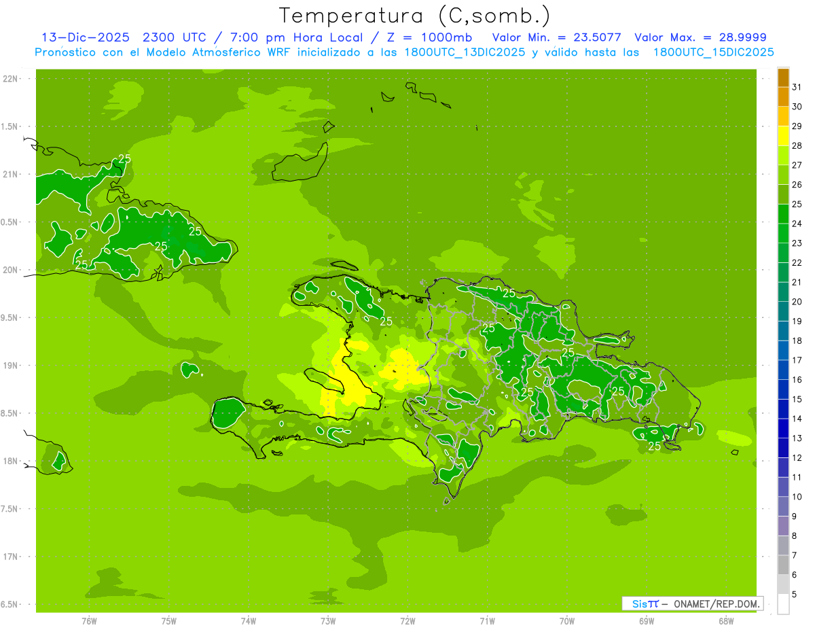The image size is (815, 630).
Task: Click legend value '31' on color scale
Action: click(797, 87)
